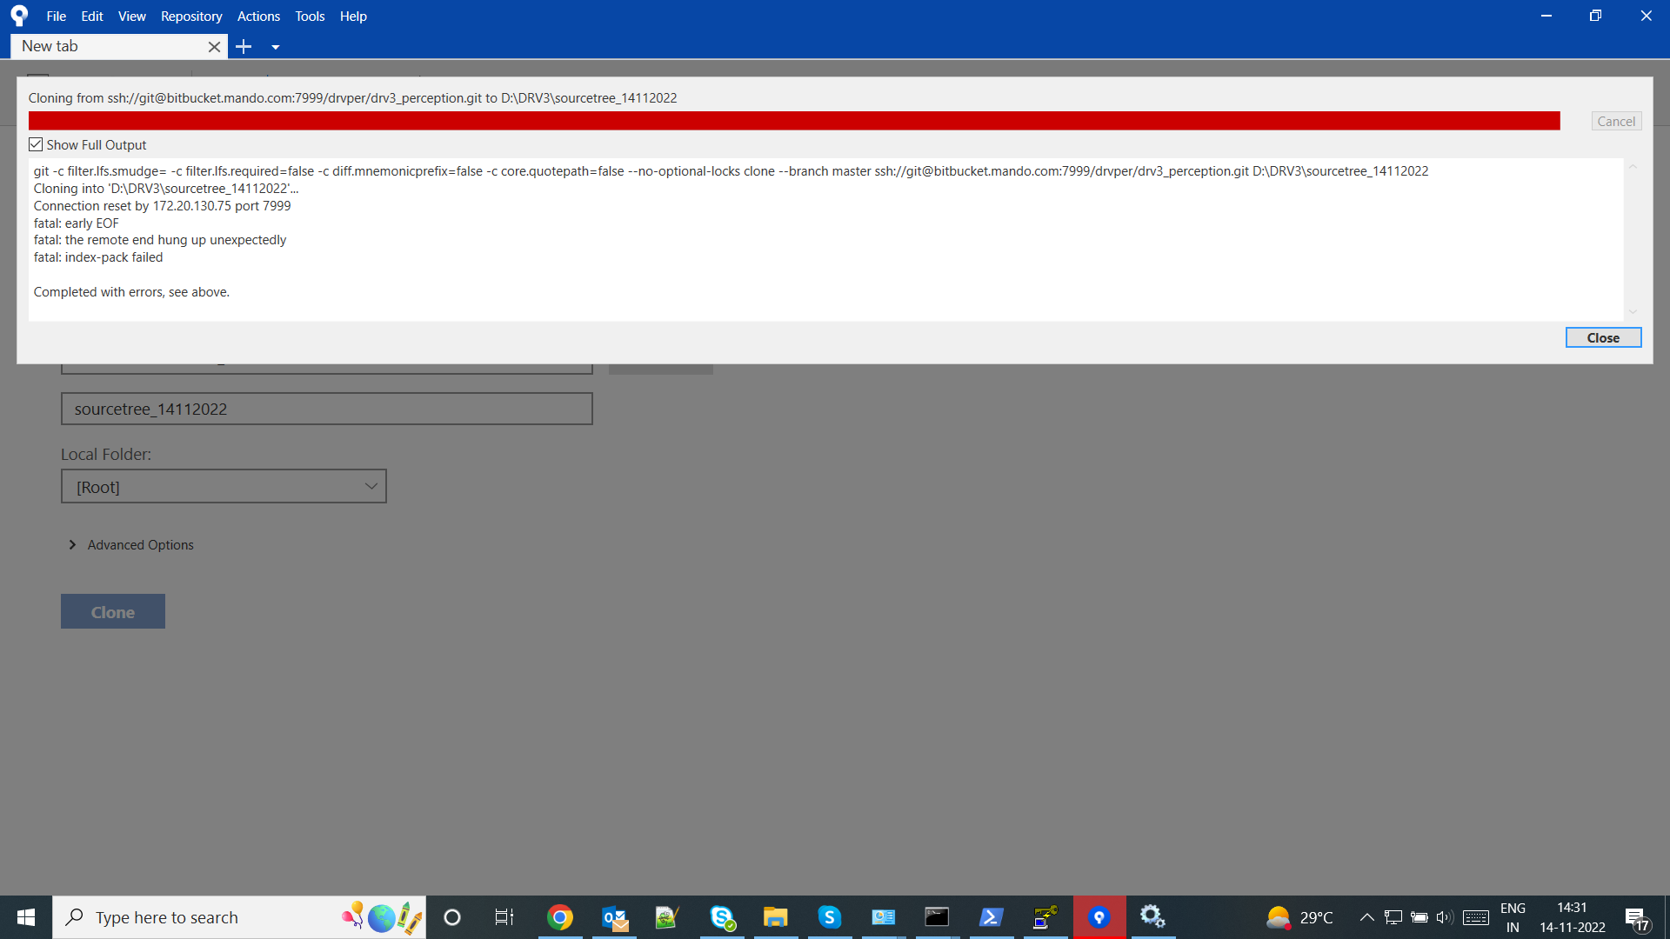Open weather widget showing 29°C

(1299, 917)
